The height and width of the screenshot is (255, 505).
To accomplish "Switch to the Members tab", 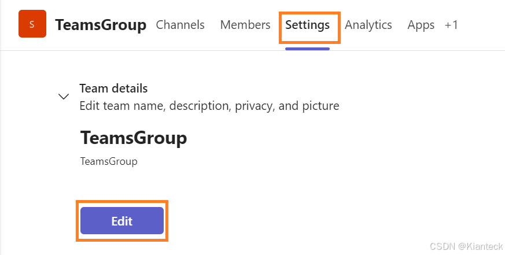I will pyautogui.click(x=245, y=25).
